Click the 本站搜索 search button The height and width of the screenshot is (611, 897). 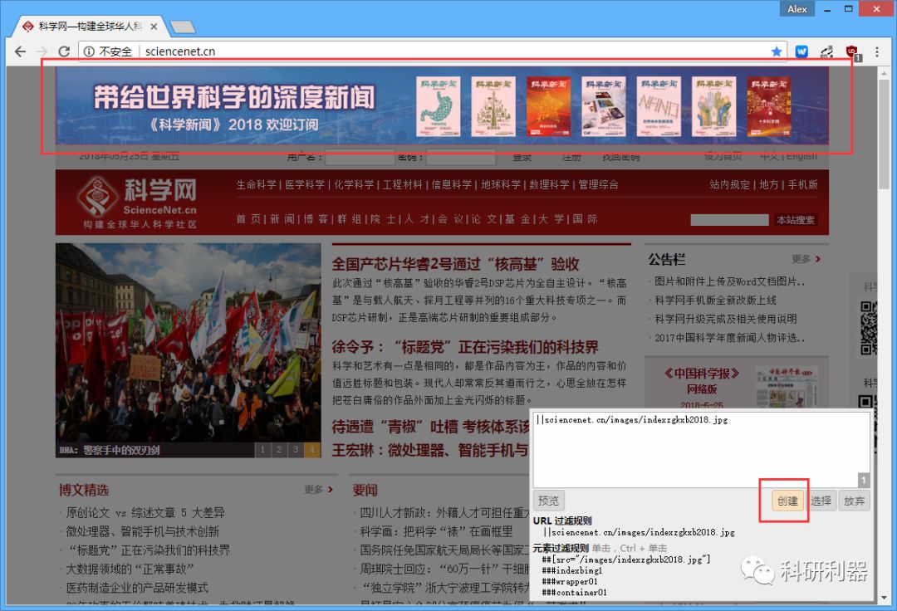click(x=795, y=220)
